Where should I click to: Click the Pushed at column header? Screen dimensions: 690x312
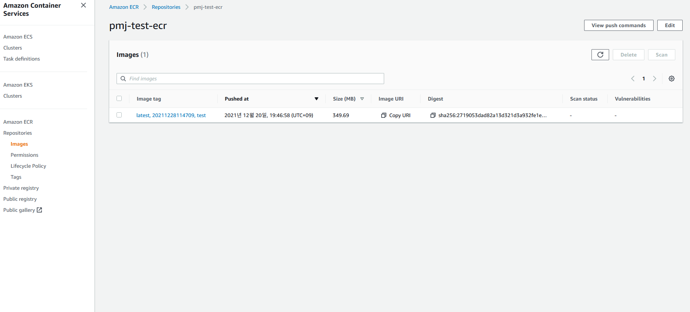click(x=237, y=99)
